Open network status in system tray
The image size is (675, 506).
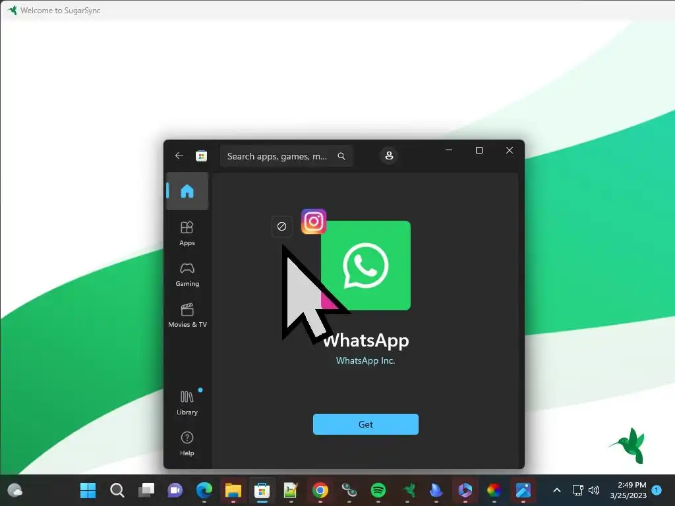pyautogui.click(x=577, y=490)
